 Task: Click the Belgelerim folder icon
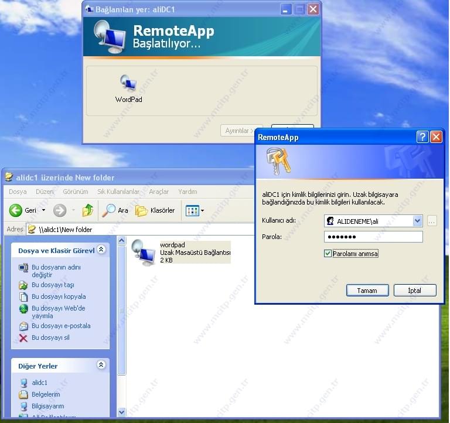[x=23, y=395]
